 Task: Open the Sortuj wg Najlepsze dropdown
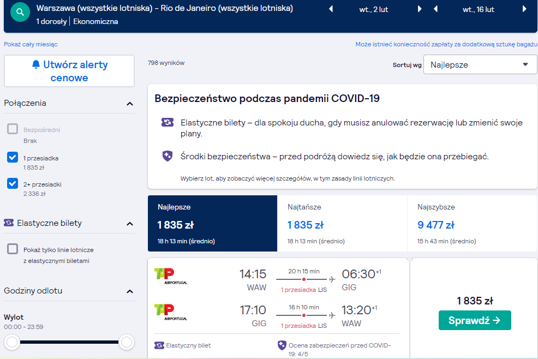[x=480, y=64]
